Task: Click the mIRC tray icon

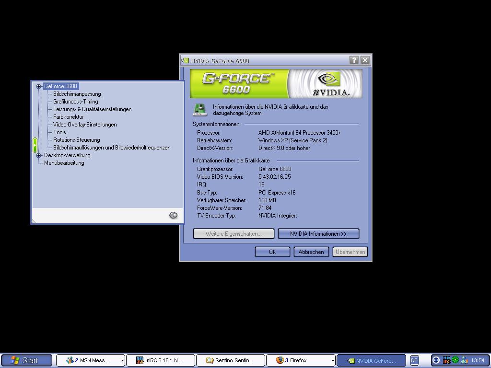Action: (446, 360)
